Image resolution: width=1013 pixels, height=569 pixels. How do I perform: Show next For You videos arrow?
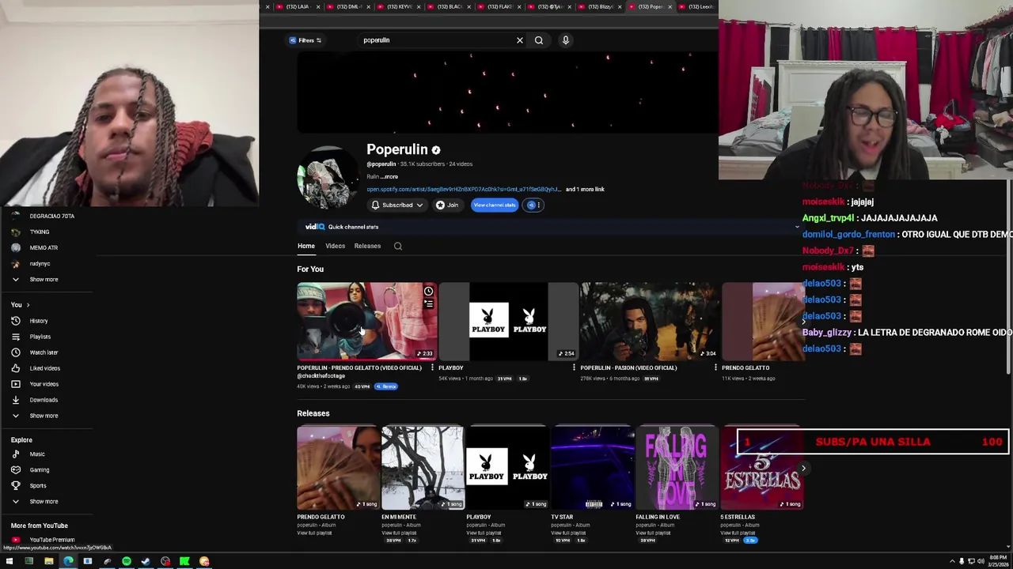803,322
